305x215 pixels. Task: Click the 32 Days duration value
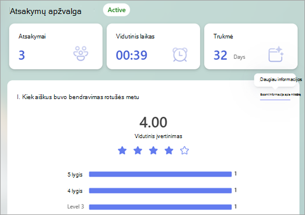click(229, 55)
